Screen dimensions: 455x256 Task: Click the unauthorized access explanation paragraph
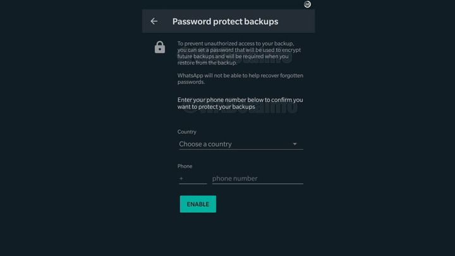pyautogui.click(x=239, y=53)
